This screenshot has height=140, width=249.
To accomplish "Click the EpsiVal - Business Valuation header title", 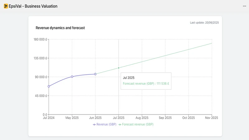I will 33,6.
